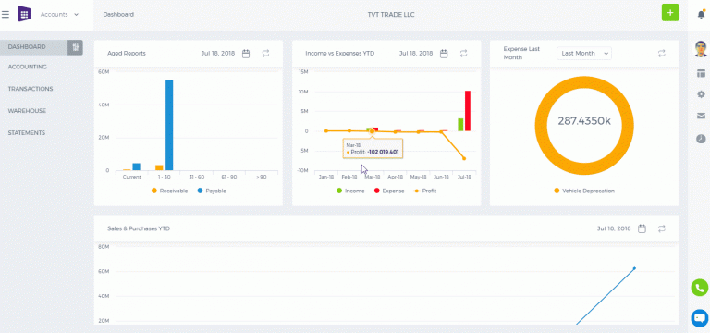
Task: Click the purple calculator app logo
Action: coord(24,14)
